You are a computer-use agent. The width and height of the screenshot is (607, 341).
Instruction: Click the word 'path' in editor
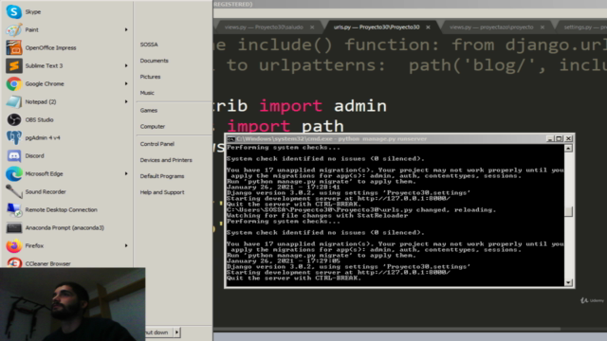[x=322, y=126]
